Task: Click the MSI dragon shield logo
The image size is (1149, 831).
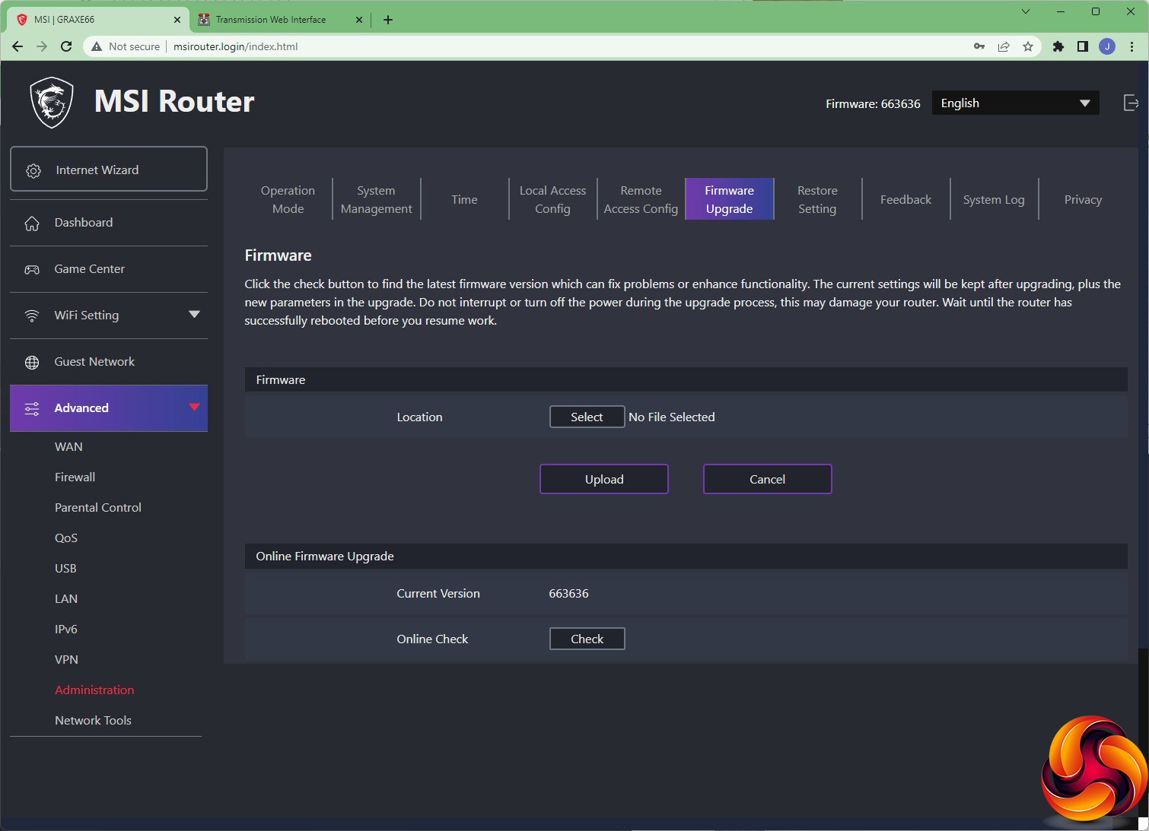Action: click(52, 103)
